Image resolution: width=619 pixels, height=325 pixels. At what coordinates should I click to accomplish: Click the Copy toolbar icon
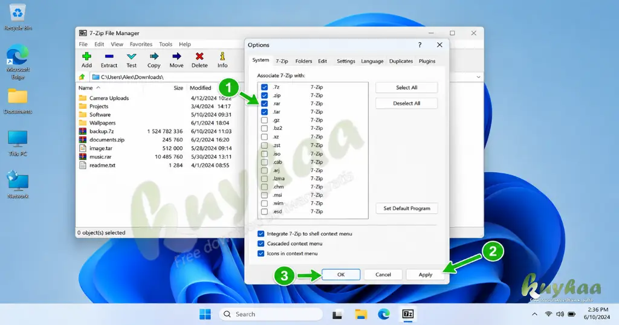pos(154,56)
